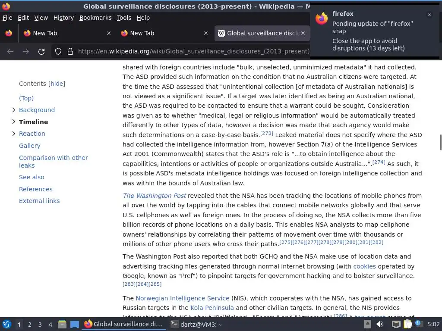Open citation [275]
The image size is (442, 331).
tap(286, 242)
